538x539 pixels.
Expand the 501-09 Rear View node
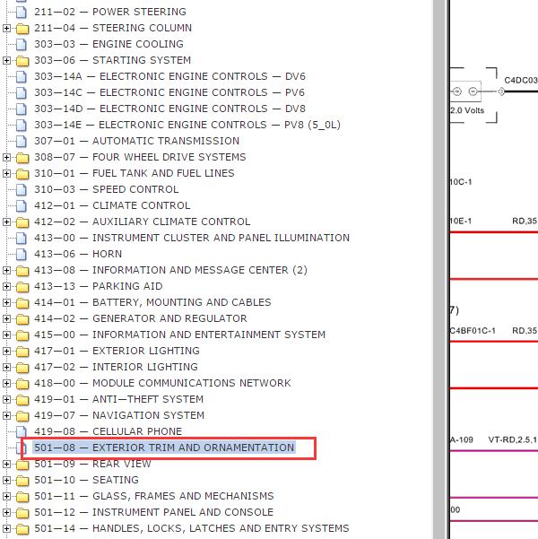6,465
